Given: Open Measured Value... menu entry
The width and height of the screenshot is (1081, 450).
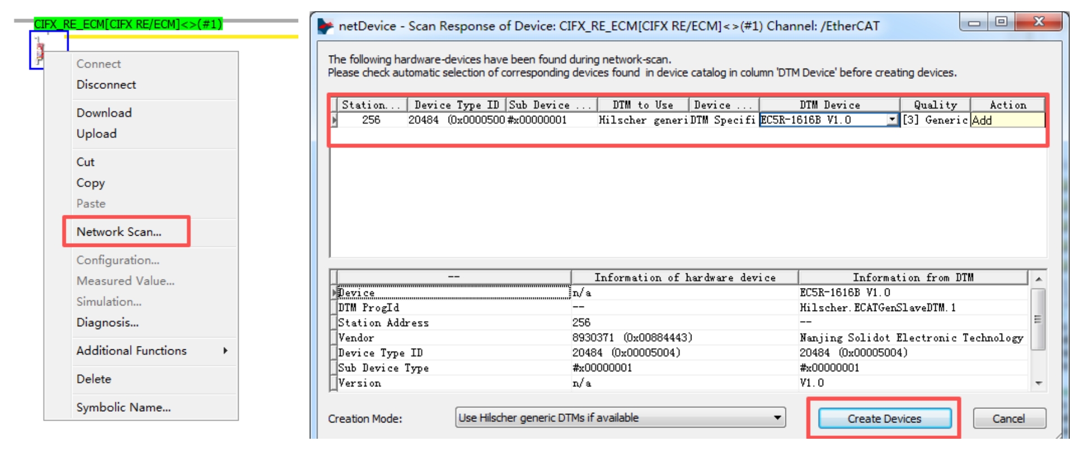Looking at the screenshot, I should tap(125, 281).
